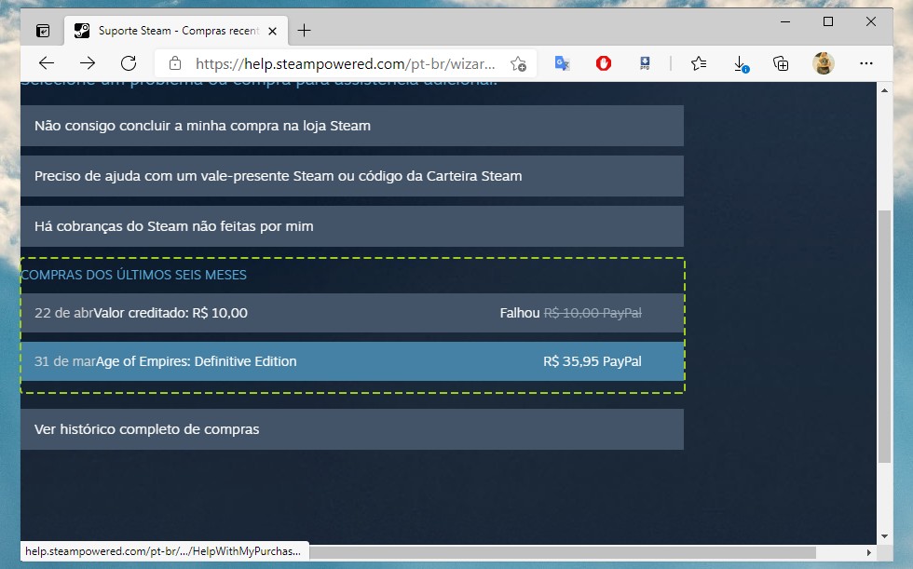Click the user profile avatar
Viewport: 913px width, 569px height.
pos(824,63)
